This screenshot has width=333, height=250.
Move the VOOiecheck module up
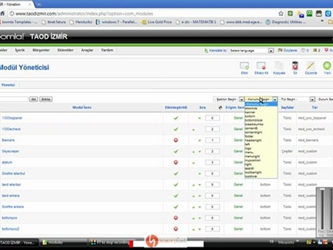tap(194, 129)
